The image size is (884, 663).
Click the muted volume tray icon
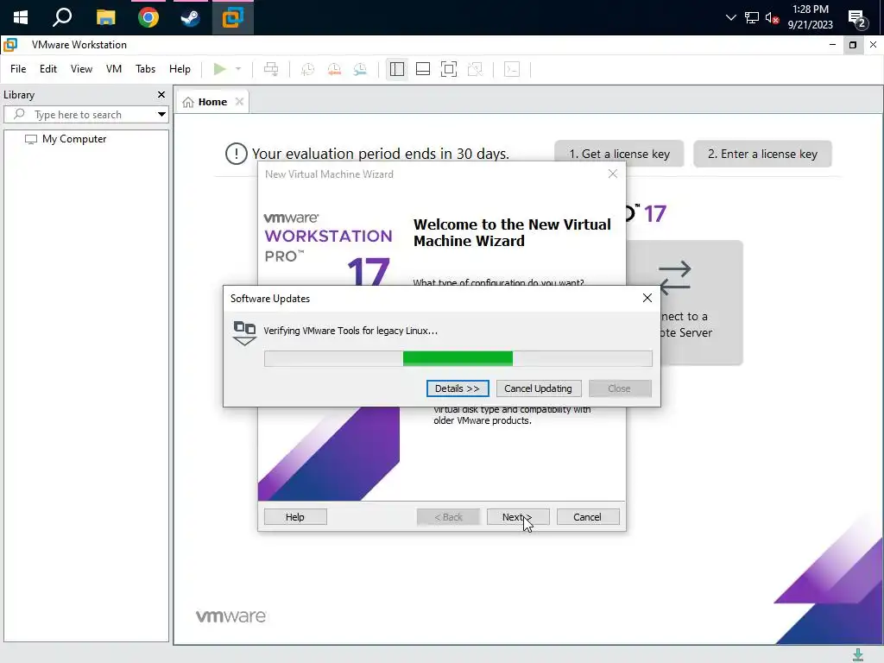point(772,18)
